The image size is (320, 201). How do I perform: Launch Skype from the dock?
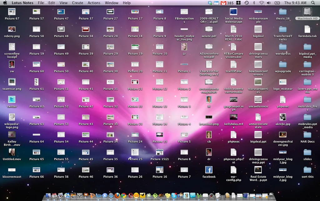coord(174,196)
